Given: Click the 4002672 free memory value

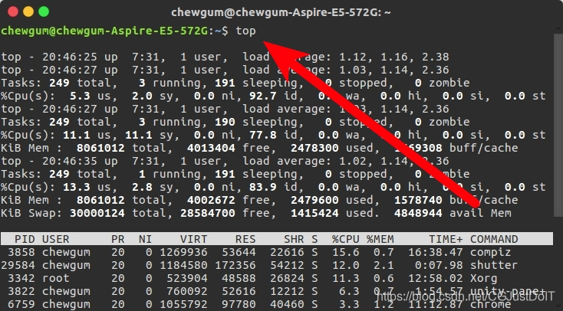Looking at the screenshot, I should (211, 200).
